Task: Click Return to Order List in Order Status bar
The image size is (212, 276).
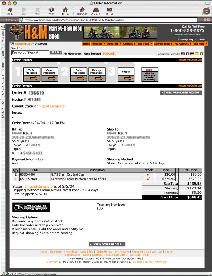Action: tap(190, 60)
